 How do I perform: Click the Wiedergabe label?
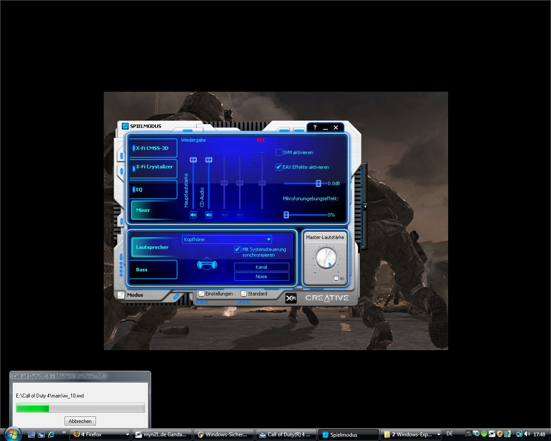(x=193, y=140)
